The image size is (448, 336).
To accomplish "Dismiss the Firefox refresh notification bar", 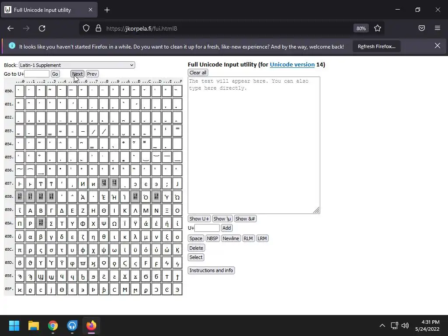I will [437, 45].
